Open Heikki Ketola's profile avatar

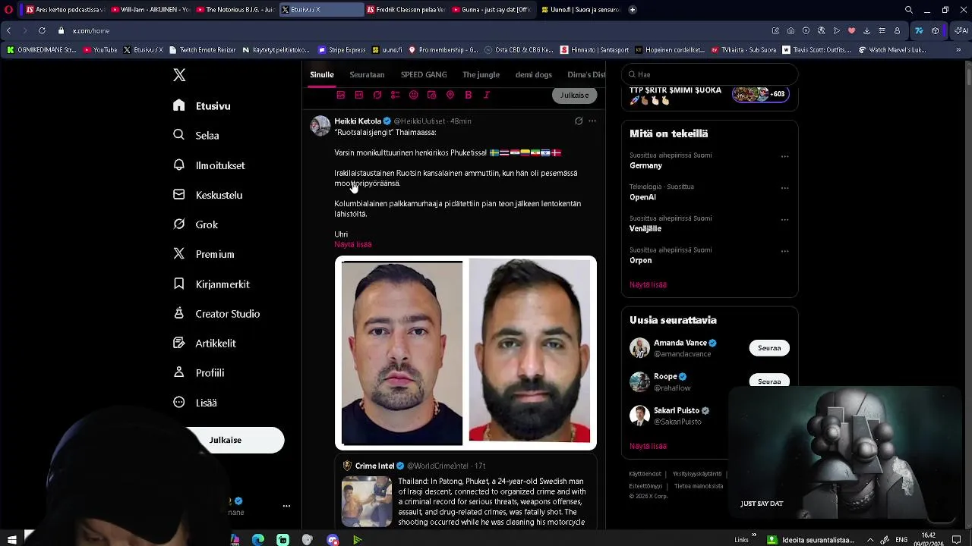(x=320, y=126)
